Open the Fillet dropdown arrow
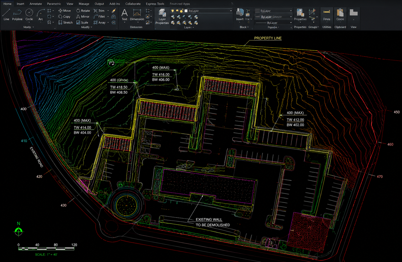 [x=108, y=17]
